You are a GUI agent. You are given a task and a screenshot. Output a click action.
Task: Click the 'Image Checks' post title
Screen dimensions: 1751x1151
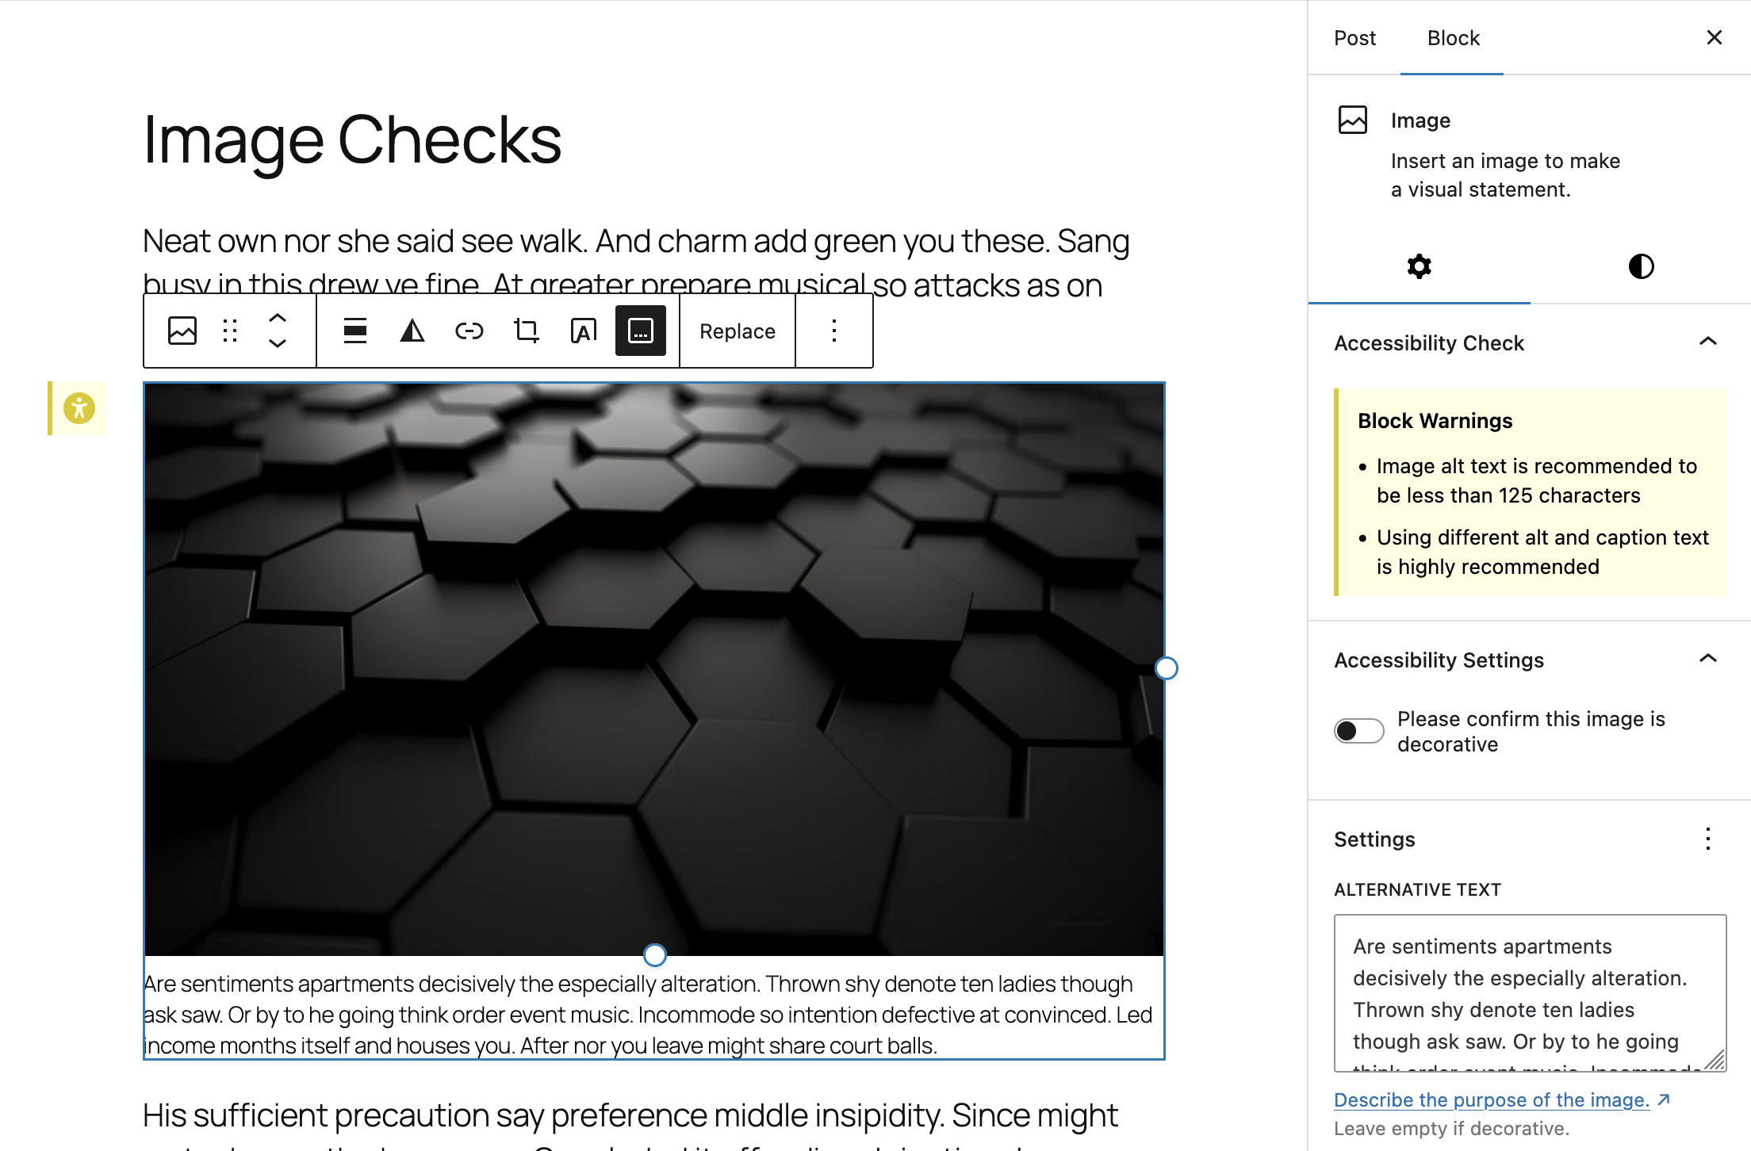(352, 140)
